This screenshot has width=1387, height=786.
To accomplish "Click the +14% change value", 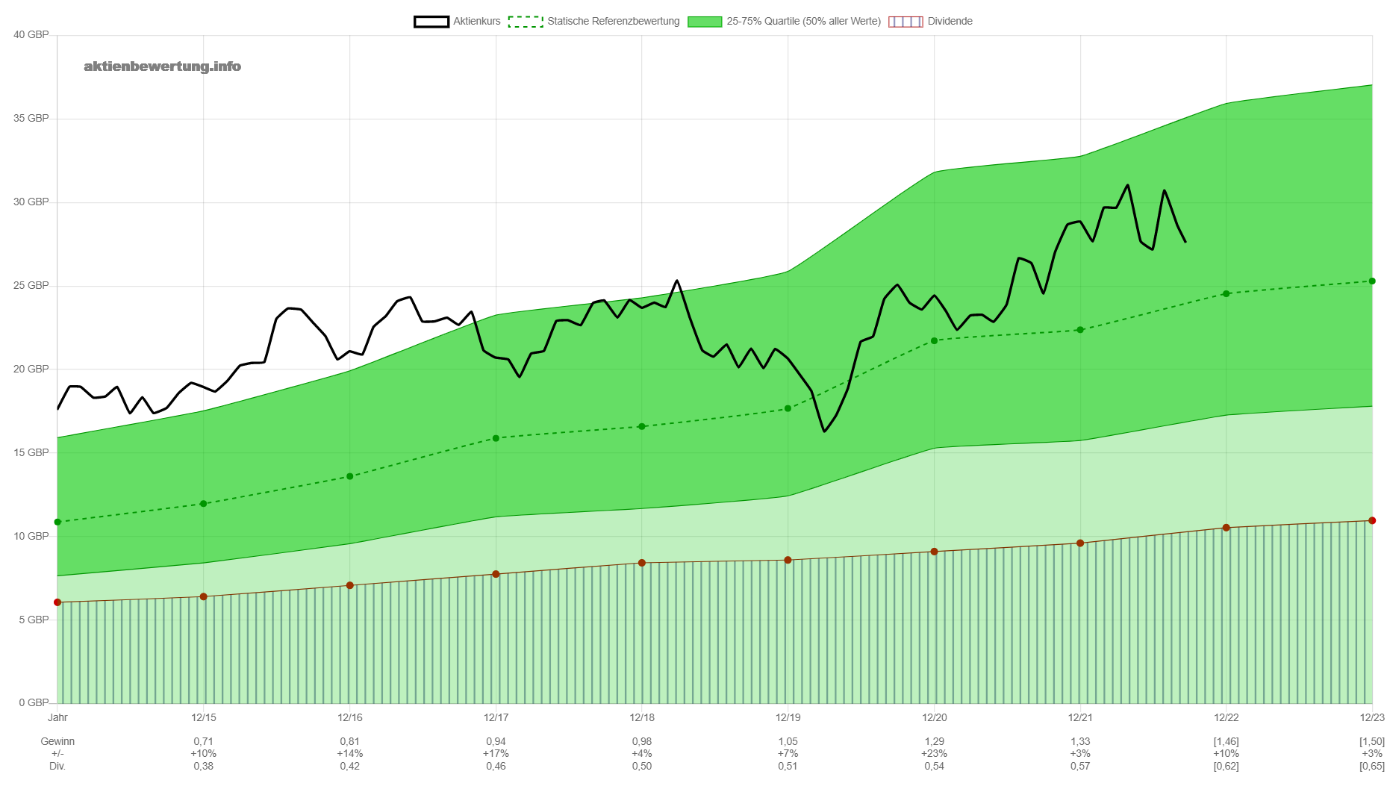I will tap(350, 753).
